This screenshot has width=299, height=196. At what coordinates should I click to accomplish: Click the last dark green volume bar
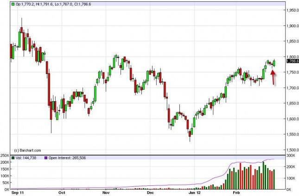[x=274, y=179]
